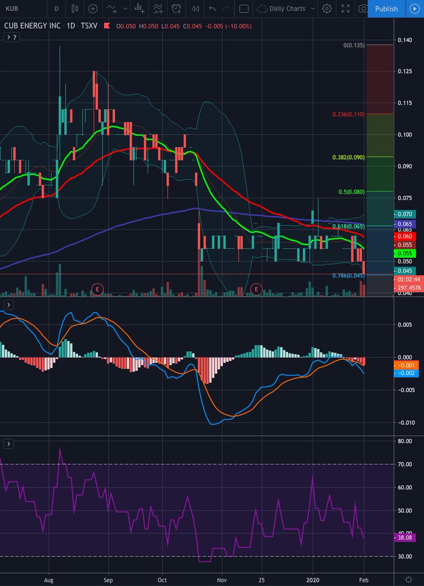Image resolution: width=424 pixels, height=586 pixels.
Task: Select the 0.618(0.065) Fibonacci level label
Action: [x=348, y=226]
